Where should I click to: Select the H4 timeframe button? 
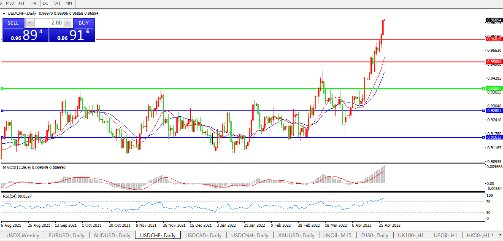pyautogui.click(x=33, y=3)
